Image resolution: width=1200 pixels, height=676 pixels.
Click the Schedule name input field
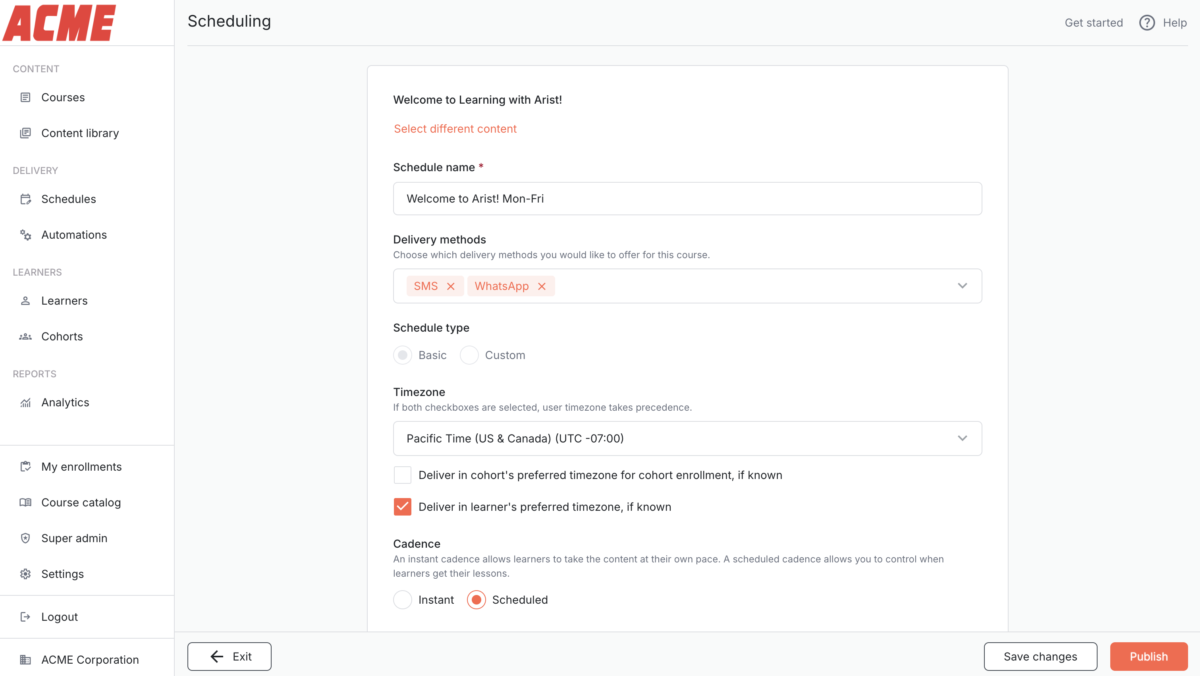tap(688, 199)
